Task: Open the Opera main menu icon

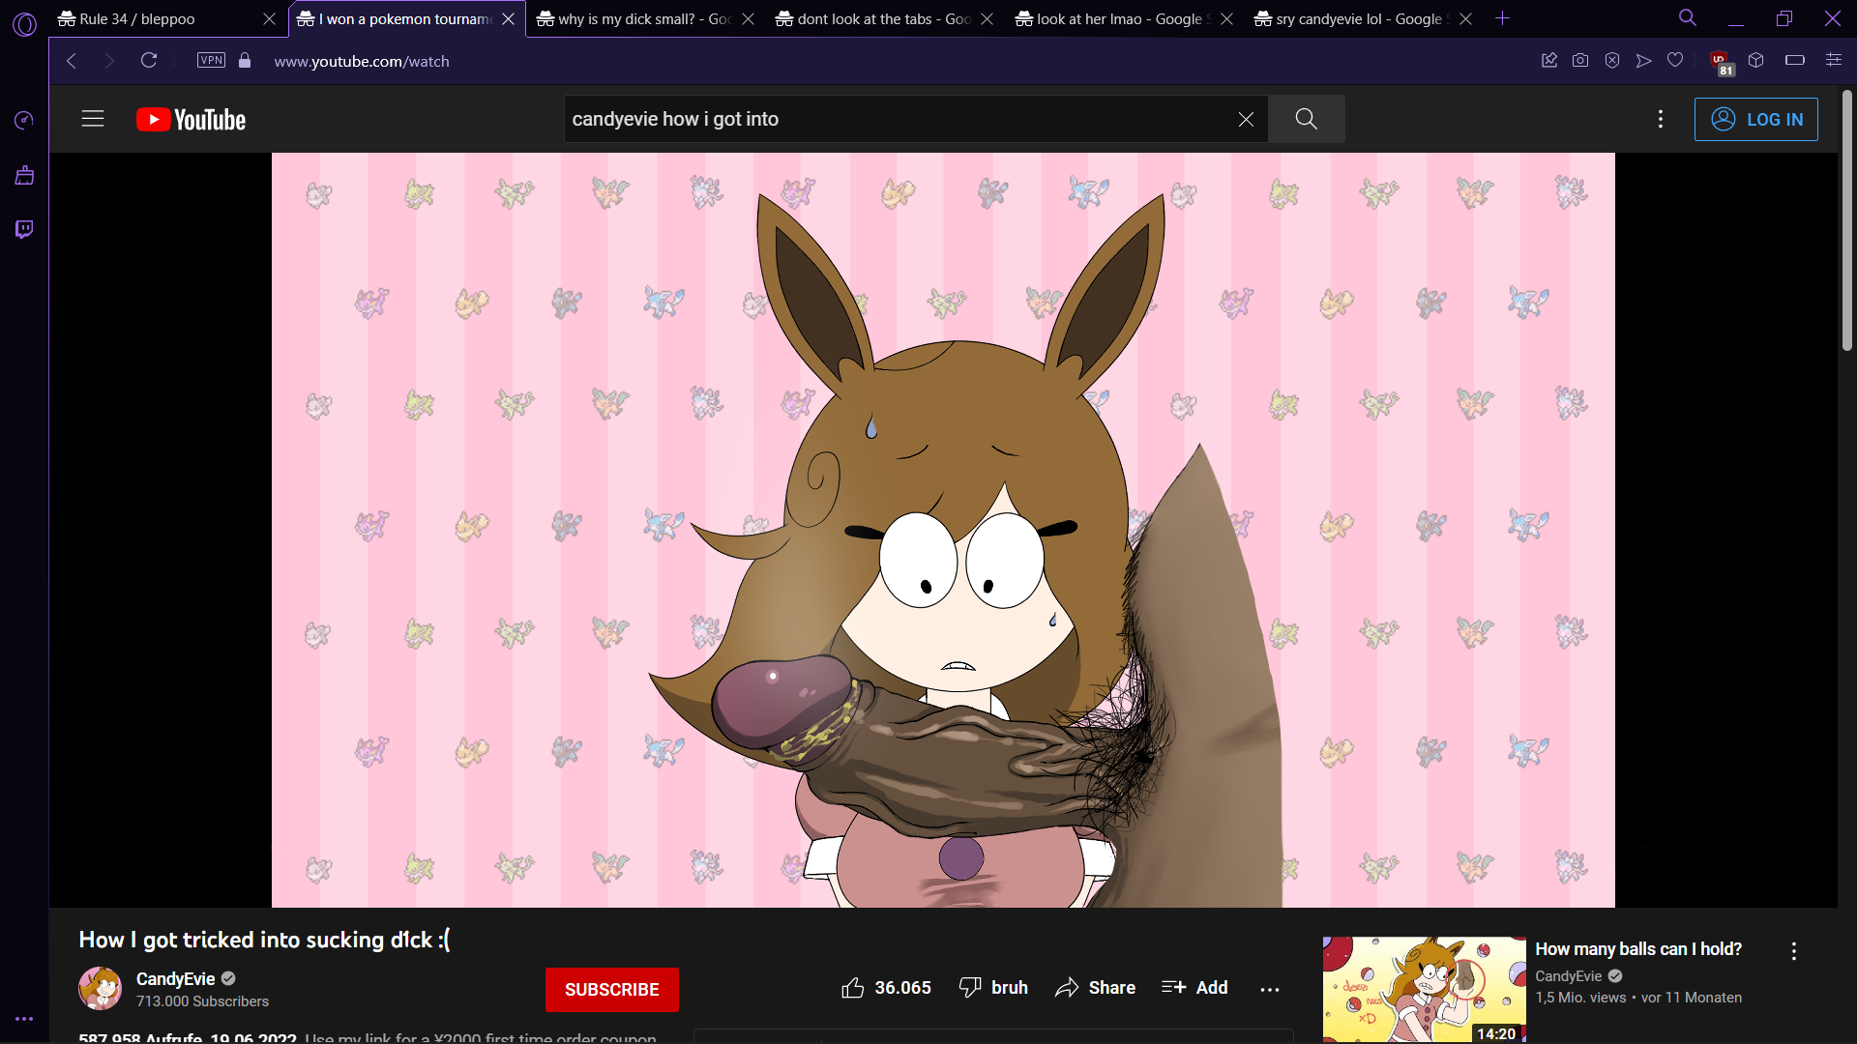Action: 24,24
